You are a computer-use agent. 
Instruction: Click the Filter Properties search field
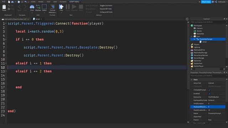(x=208, y=76)
